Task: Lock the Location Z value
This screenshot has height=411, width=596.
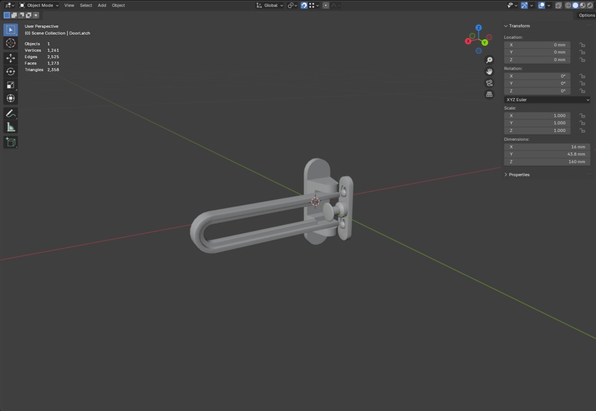Action: (582, 59)
